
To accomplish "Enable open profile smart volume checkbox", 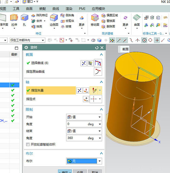I will [28, 144].
